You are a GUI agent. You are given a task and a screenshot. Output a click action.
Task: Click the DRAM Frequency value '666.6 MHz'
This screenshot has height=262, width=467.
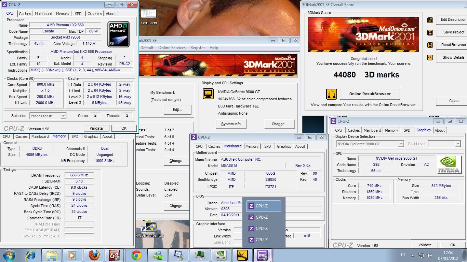(79, 175)
